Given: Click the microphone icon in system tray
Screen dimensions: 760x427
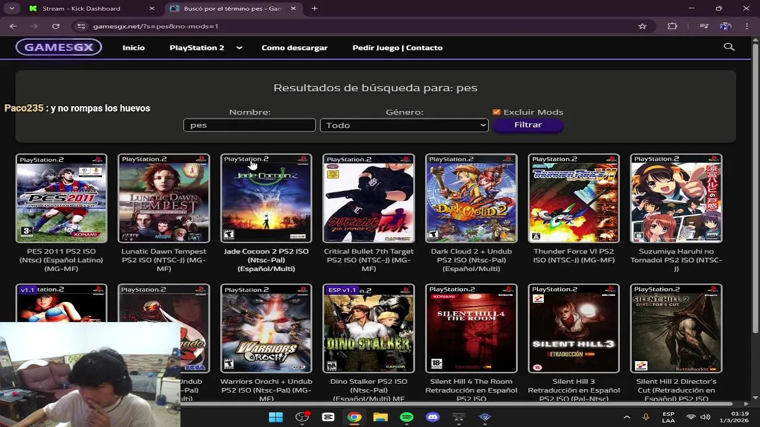Looking at the screenshot, I should click(x=646, y=418).
